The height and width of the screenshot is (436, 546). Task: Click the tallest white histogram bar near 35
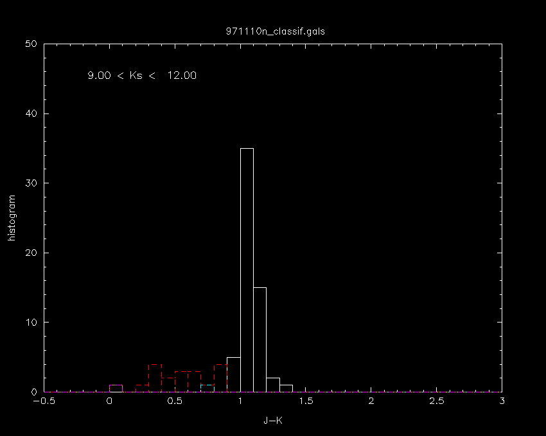247,270
